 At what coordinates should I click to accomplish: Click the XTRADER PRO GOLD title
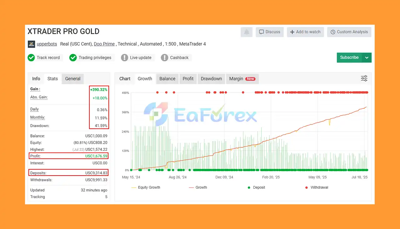63,32
